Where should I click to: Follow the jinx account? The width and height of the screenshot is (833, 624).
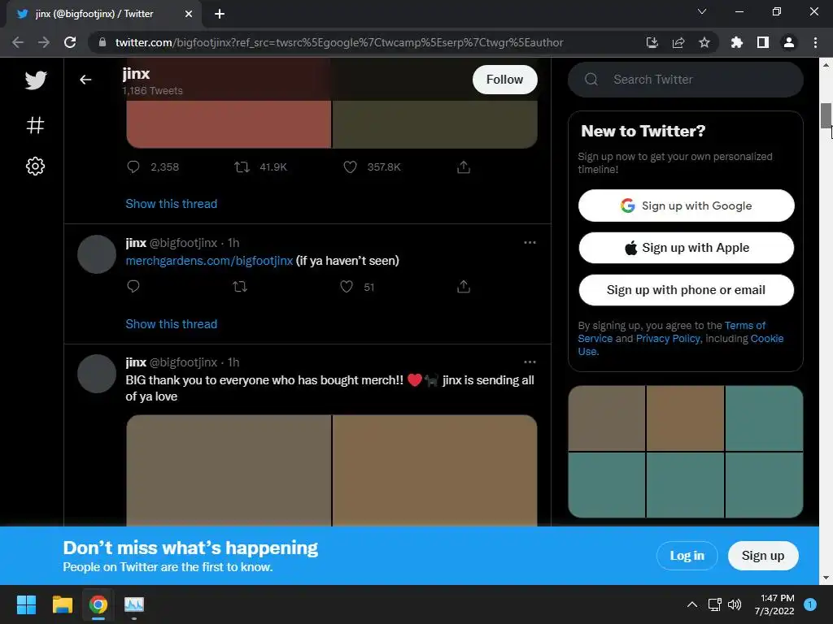pos(504,80)
